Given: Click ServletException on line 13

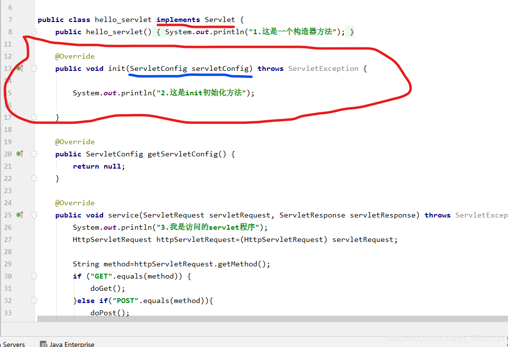Looking at the screenshot, I should coord(323,69).
